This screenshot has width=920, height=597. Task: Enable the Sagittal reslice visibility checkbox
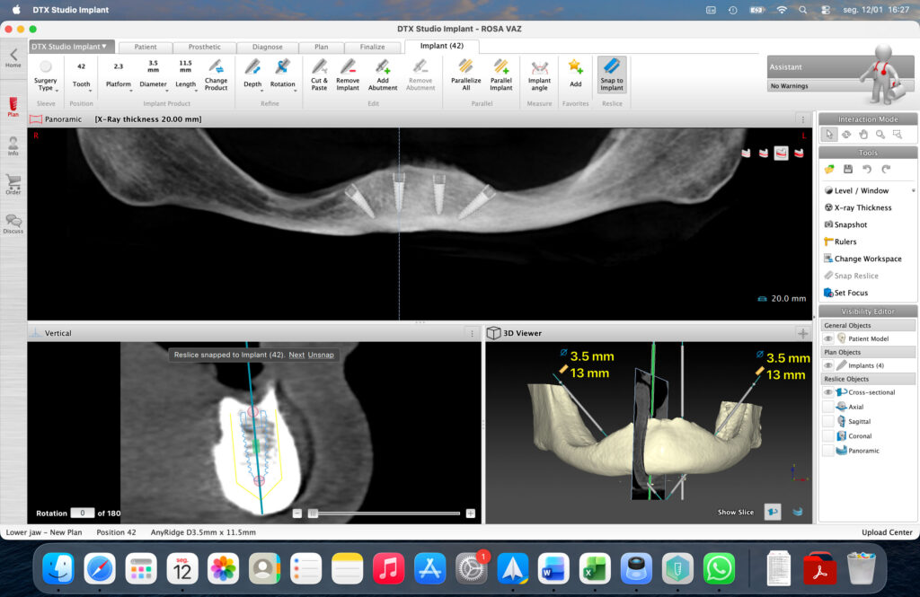point(828,421)
